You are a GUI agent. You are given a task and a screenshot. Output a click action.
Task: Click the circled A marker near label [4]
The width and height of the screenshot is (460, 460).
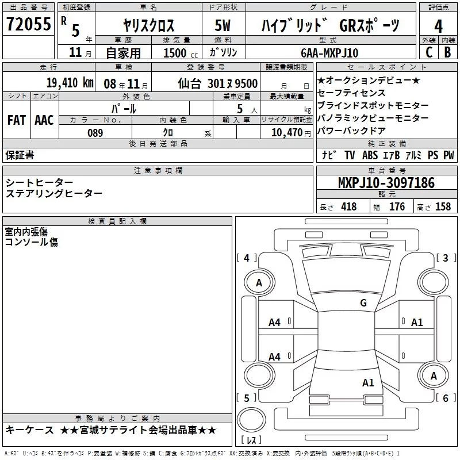[x=259, y=282]
